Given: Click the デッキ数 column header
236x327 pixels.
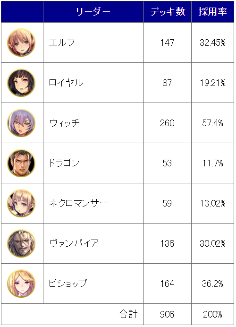Looking at the screenshot, I should coord(168,12).
